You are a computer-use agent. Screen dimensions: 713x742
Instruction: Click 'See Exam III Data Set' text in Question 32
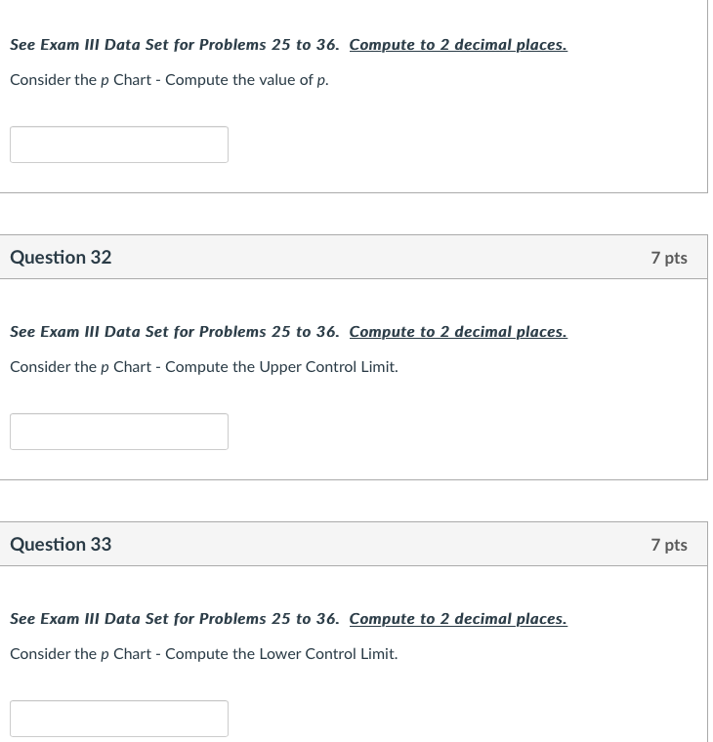[x=89, y=332]
